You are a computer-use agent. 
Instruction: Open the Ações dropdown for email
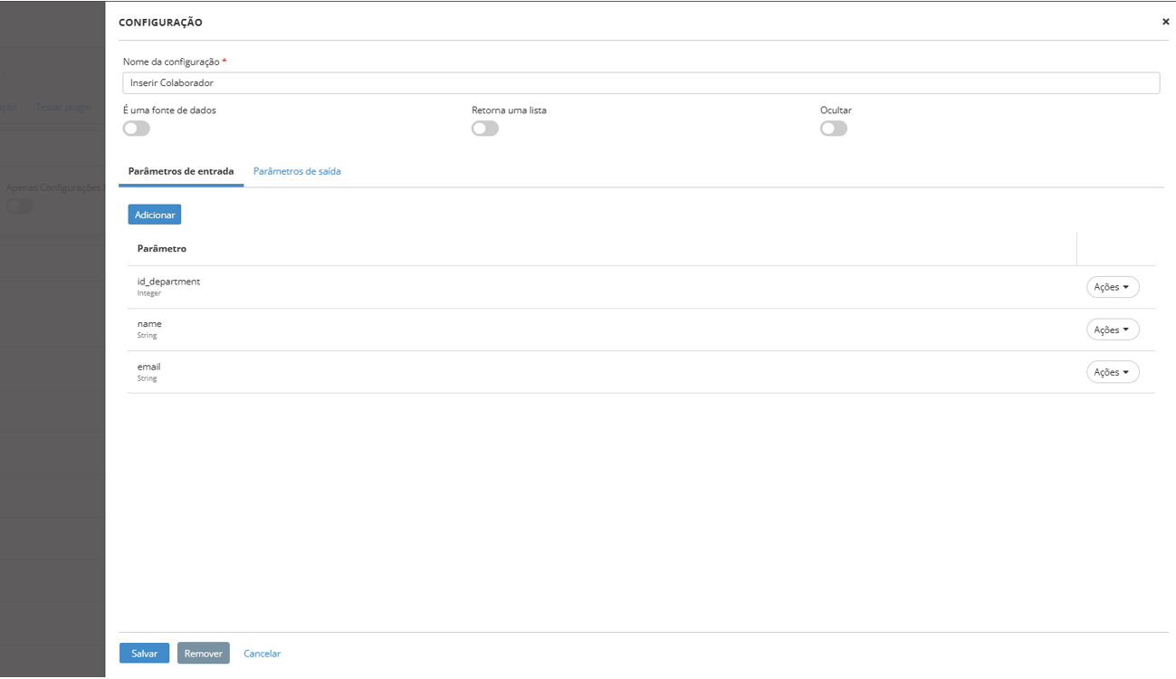(1113, 372)
